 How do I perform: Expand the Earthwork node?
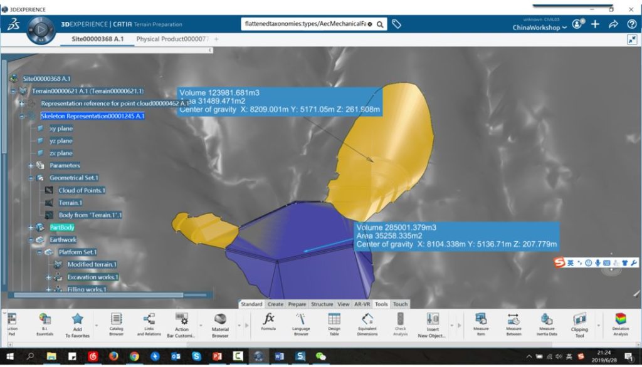click(29, 239)
